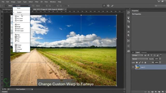
Task: Select Layer 0 thumbnail
Action: 137,67
